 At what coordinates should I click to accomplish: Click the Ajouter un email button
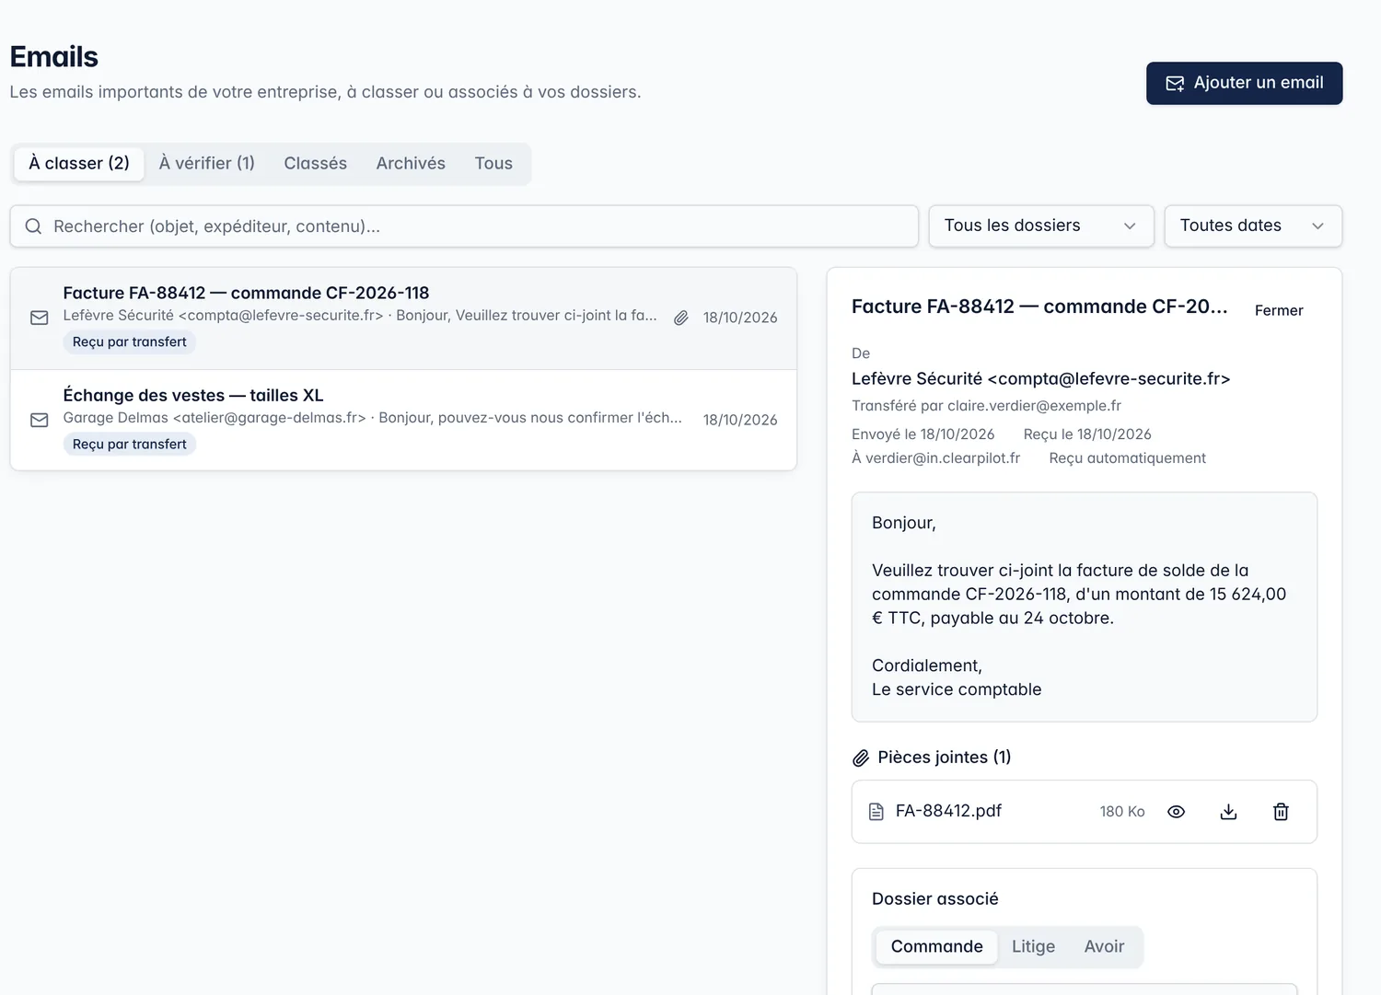(1244, 83)
